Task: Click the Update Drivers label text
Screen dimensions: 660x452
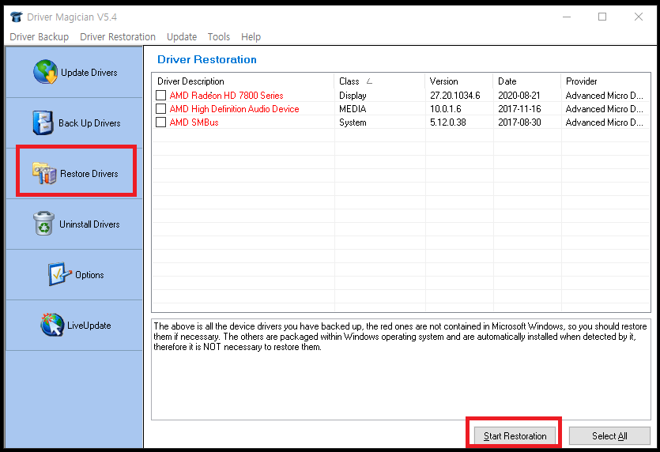Action: pyautogui.click(x=89, y=73)
